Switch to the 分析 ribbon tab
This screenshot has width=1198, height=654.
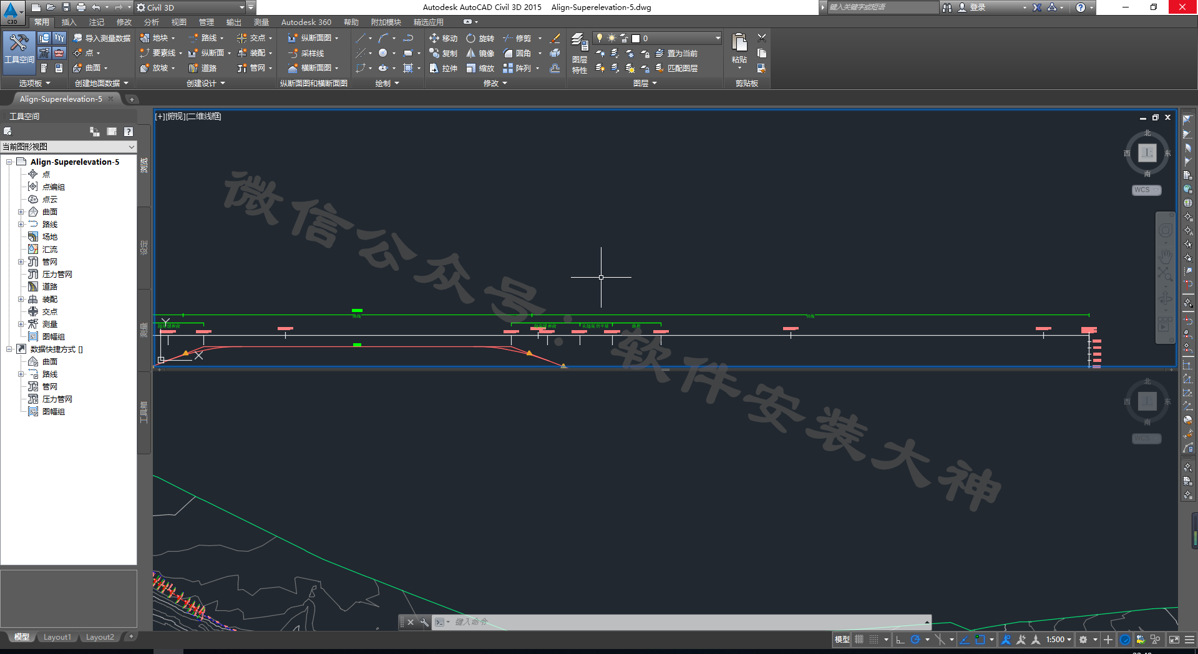[151, 22]
